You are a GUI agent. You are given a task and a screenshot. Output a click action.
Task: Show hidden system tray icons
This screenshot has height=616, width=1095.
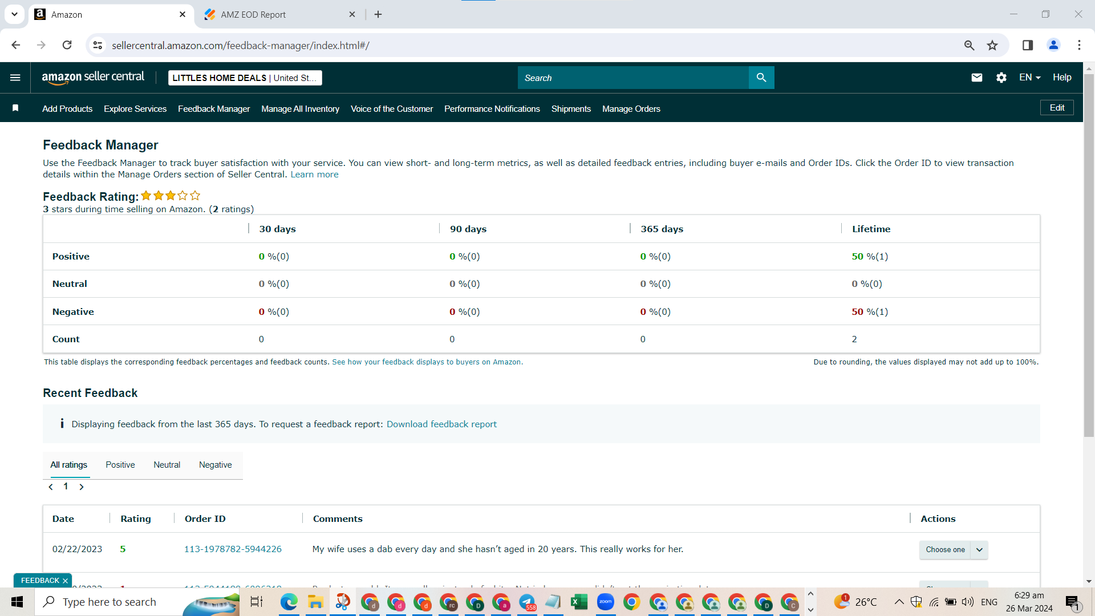(899, 602)
